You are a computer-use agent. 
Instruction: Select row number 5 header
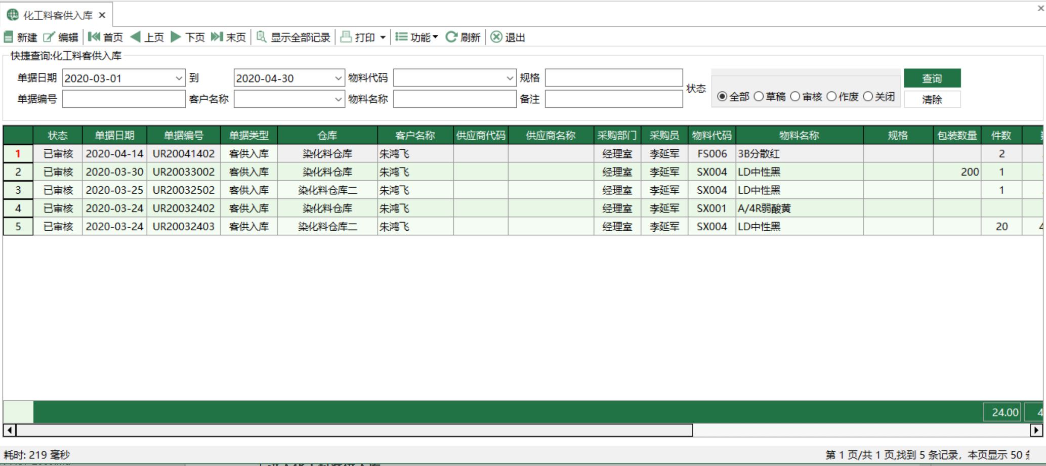[x=18, y=227]
